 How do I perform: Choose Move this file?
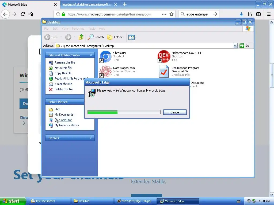coord(63,68)
